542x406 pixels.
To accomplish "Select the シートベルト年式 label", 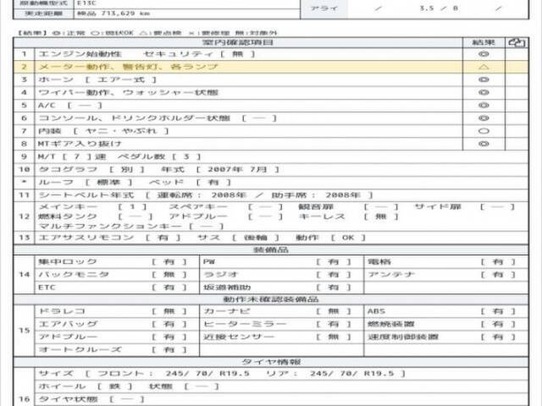I will [86, 195].
